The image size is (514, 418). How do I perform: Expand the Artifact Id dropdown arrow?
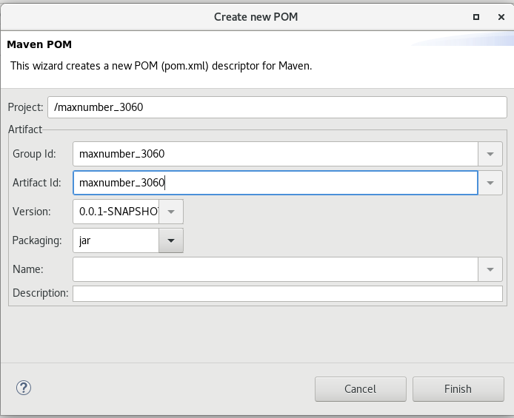click(x=490, y=183)
